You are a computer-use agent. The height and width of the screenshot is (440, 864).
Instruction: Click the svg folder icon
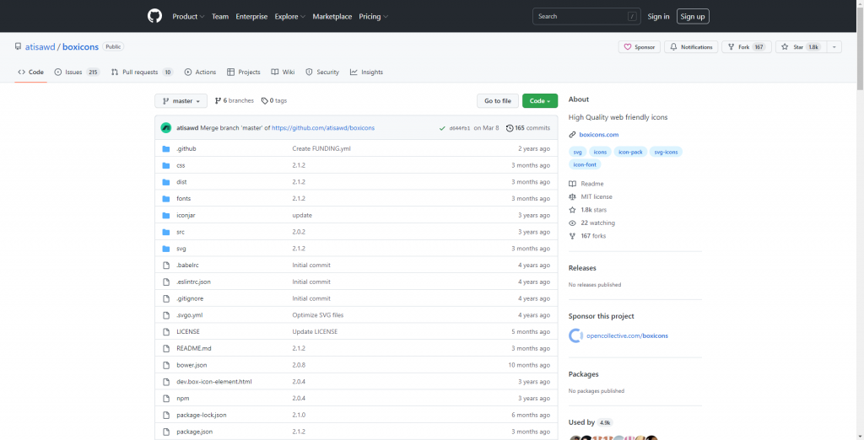tap(166, 249)
